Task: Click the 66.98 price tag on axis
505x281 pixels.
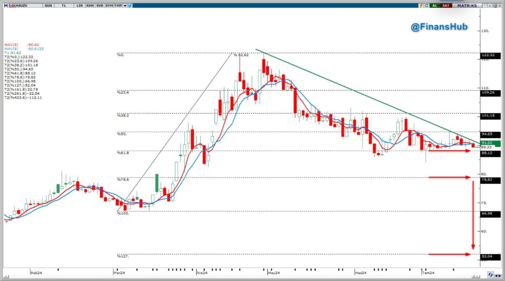Action: tap(490, 214)
